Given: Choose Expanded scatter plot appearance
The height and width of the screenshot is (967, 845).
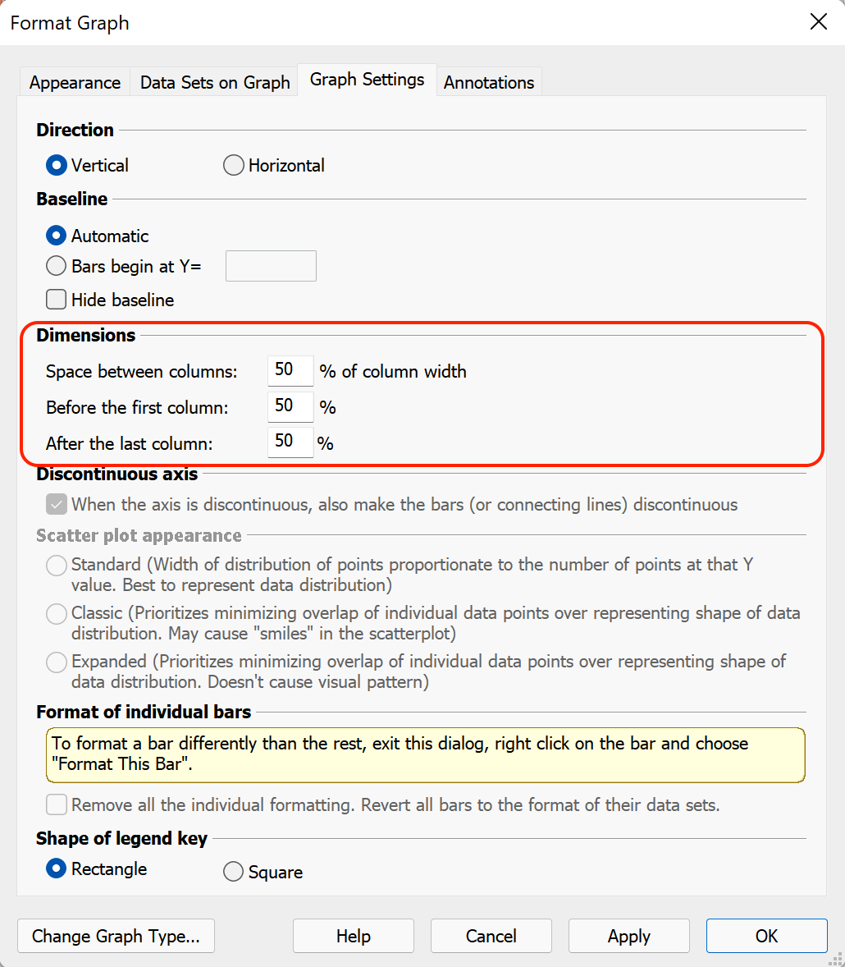Looking at the screenshot, I should click(x=56, y=662).
